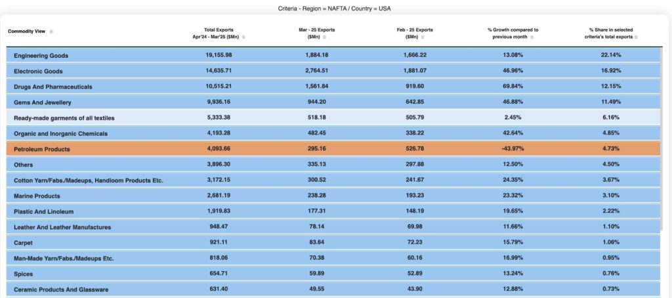This screenshot has width=672, height=298.
Task: Click Feb-25 exports value 338.22
Action: pos(415,133)
